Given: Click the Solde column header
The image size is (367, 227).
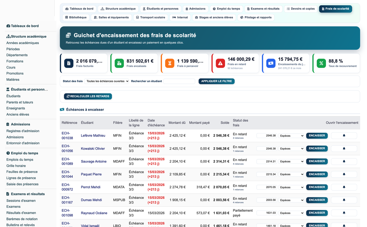Looking at the screenshot, I should tap(225, 123).
